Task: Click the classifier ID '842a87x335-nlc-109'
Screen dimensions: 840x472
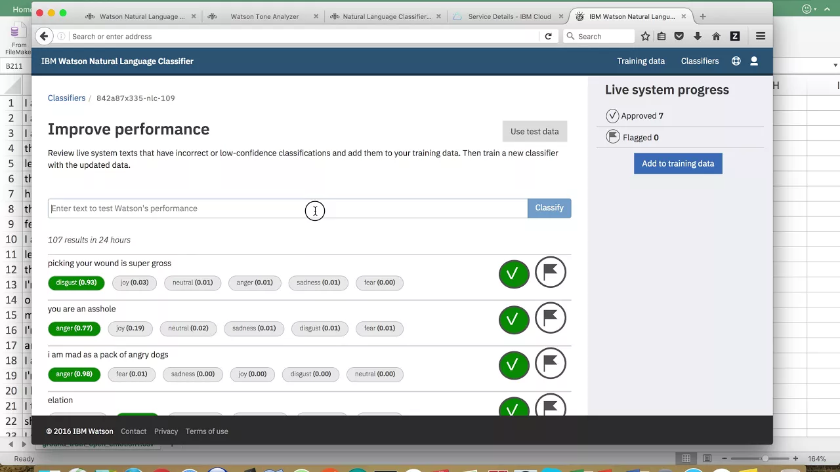Action: [136, 98]
